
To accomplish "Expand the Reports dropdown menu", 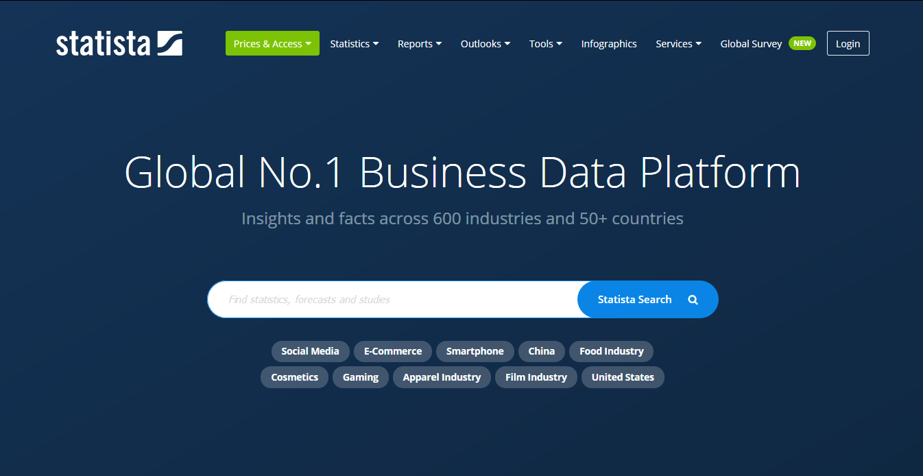I will click(x=419, y=44).
